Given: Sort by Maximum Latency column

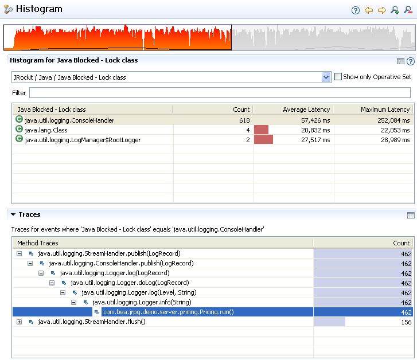Looking at the screenshot, I should coord(373,109).
